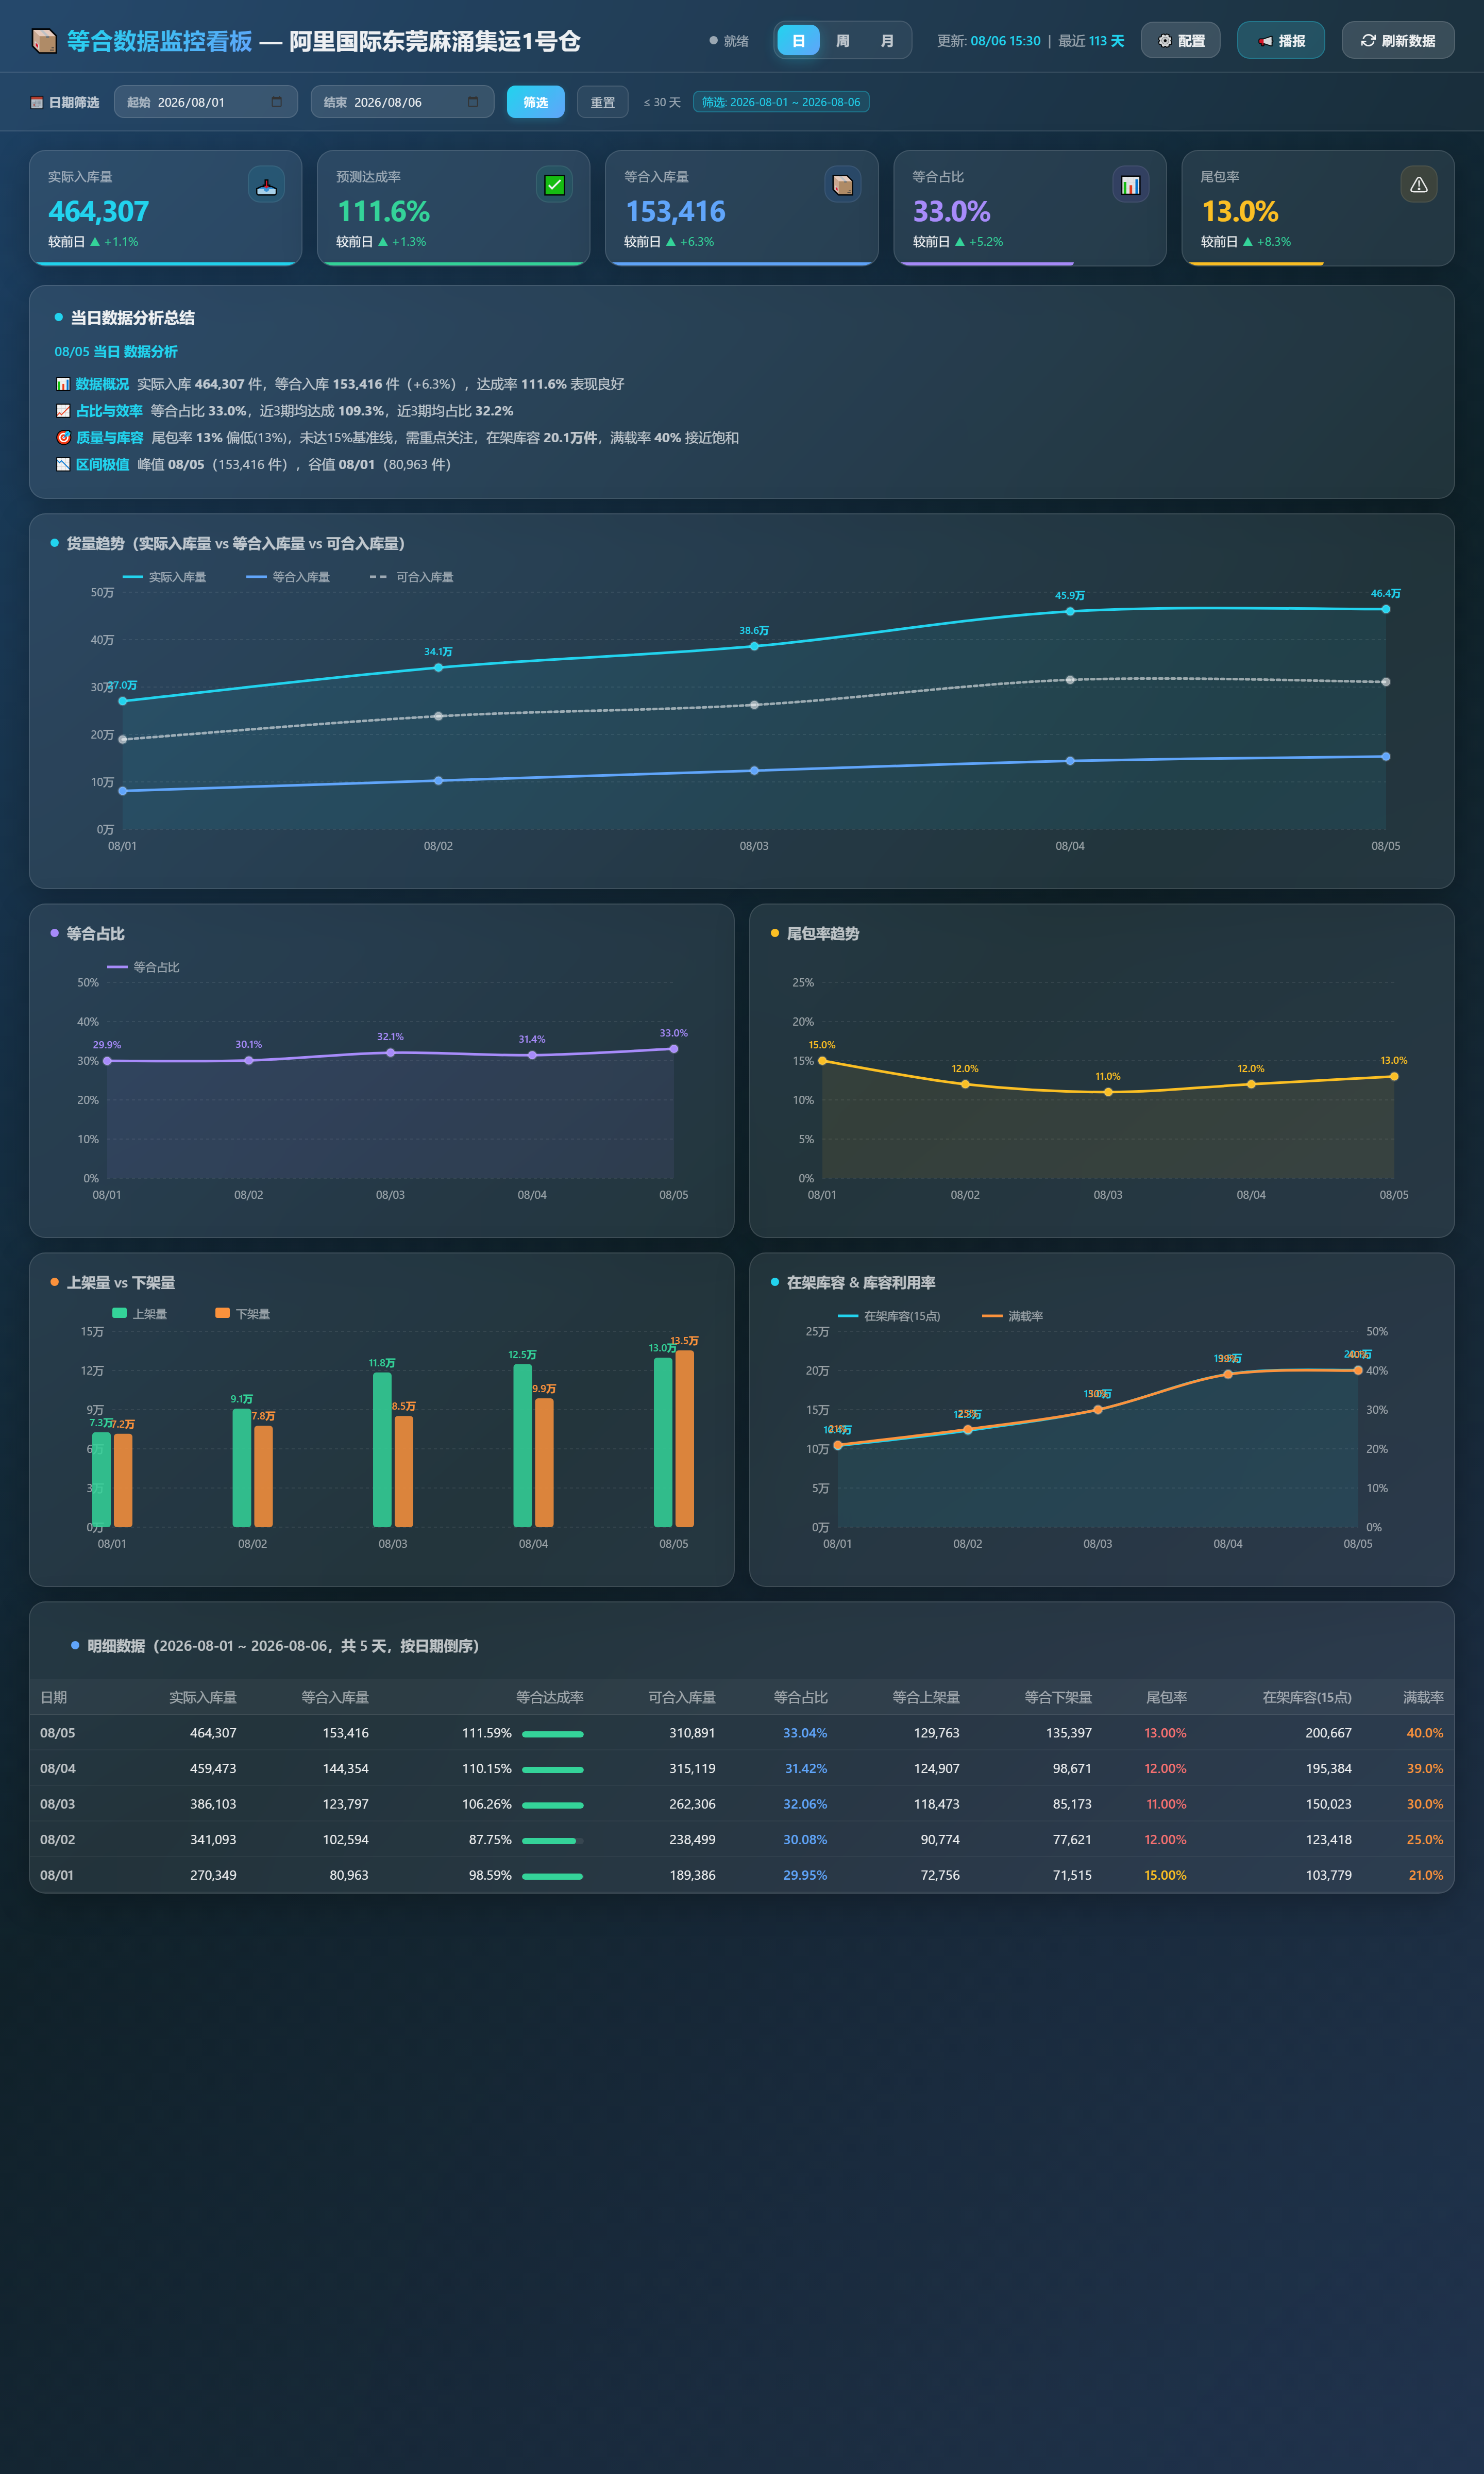The image size is (1484, 2474).
Task: Click the 08/05 当日 数据分析 heading
Action: coord(116,352)
